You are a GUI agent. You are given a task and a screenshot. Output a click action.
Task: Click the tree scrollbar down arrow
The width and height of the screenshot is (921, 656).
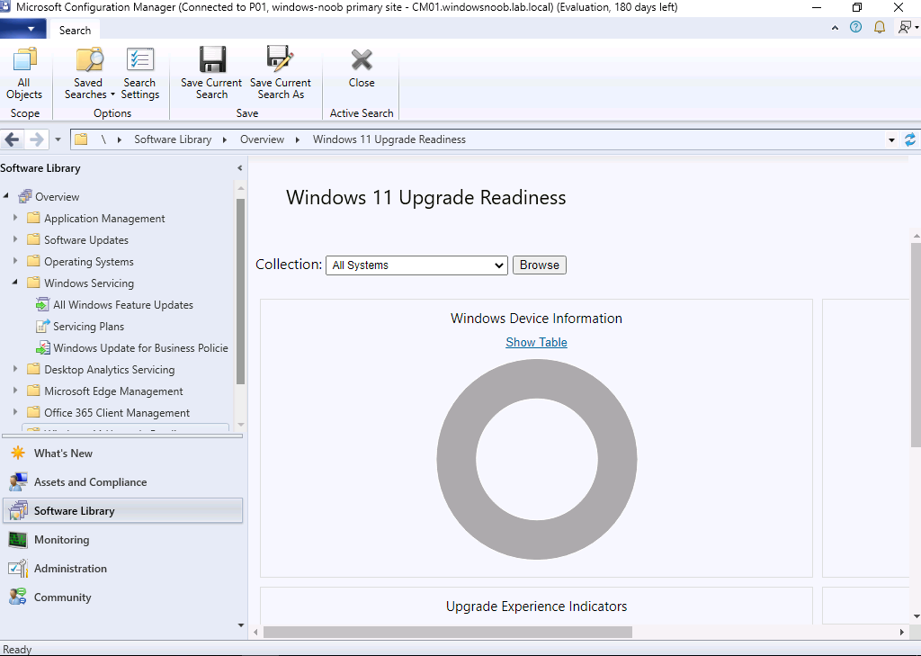click(x=240, y=425)
